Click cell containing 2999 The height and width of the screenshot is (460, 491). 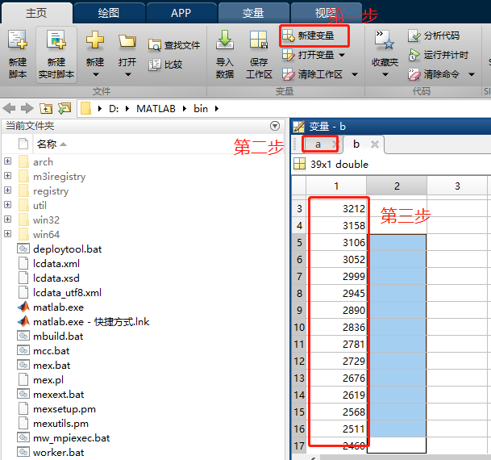coord(338,276)
